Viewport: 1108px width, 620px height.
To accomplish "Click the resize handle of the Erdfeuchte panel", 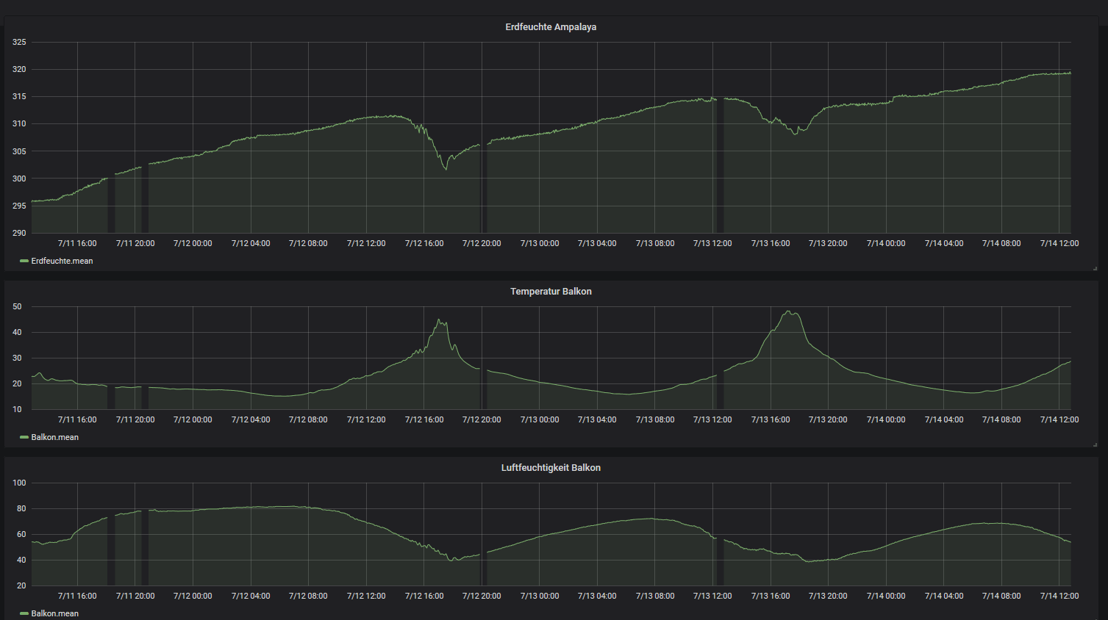I will coord(1095,268).
